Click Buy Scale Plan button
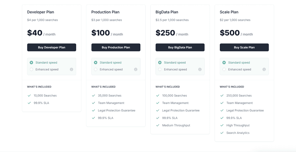The height and width of the screenshot is (152, 296). pyautogui.click(x=244, y=47)
